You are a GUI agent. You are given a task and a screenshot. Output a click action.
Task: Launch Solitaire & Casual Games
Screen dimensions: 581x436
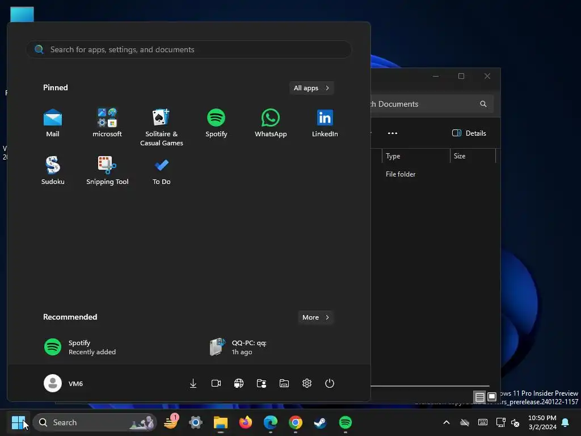click(162, 127)
